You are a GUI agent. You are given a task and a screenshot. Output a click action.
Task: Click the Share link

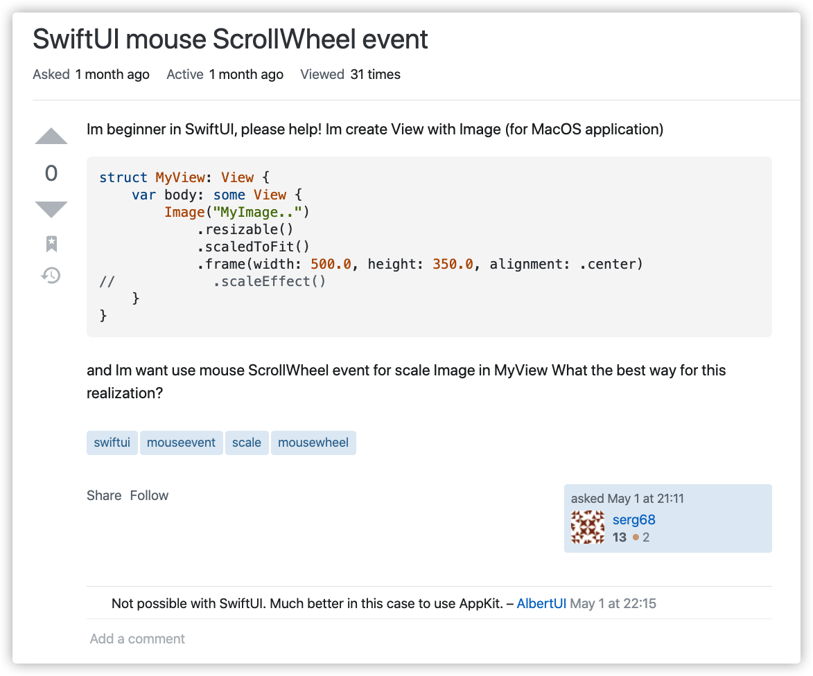click(104, 495)
